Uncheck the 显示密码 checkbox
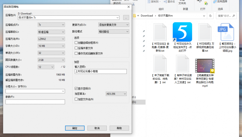 (x=76, y=88)
